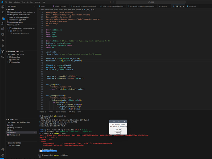
Task: Switch to the DEBUG CONSOLE panel tab
Action: [61, 112]
